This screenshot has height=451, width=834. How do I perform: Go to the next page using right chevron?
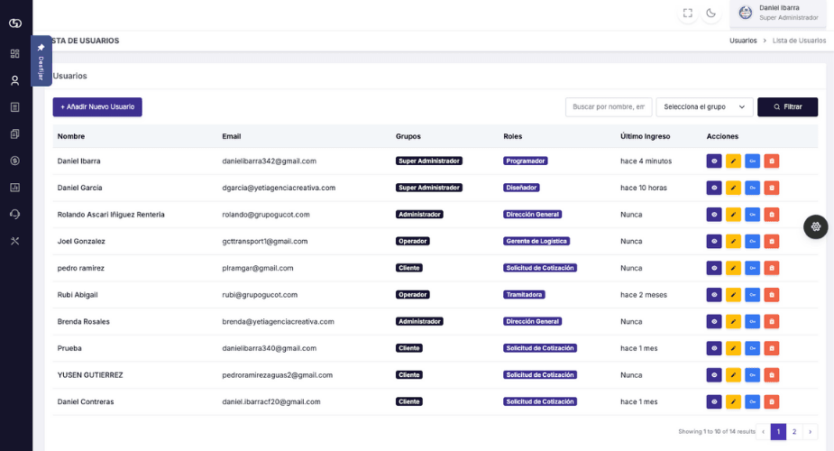(x=810, y=432)
